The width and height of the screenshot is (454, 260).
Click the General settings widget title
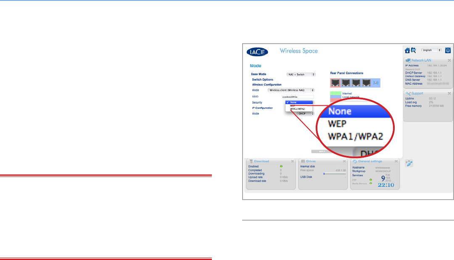tap(370, 161)
